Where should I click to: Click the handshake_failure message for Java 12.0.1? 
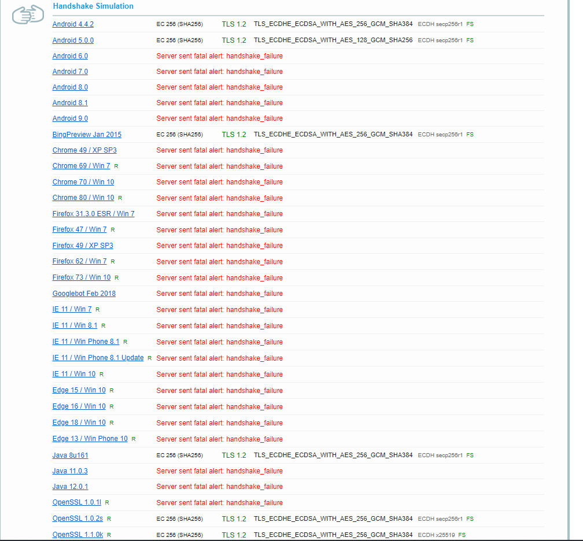click(x=219, y=487)
